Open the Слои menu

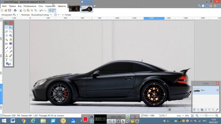[x=41, y=6]
